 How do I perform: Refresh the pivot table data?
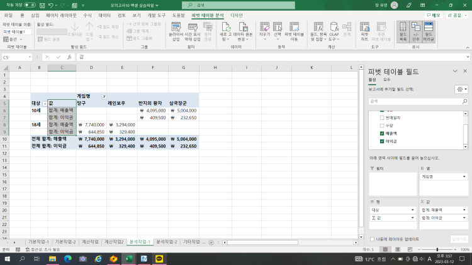tap(224, 28)
